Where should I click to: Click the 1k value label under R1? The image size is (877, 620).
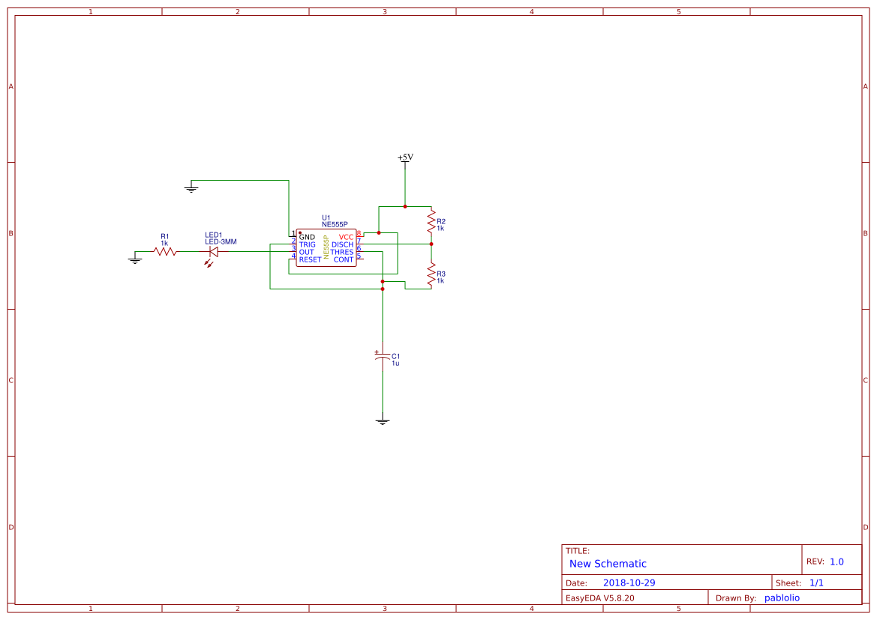point(164,242)
